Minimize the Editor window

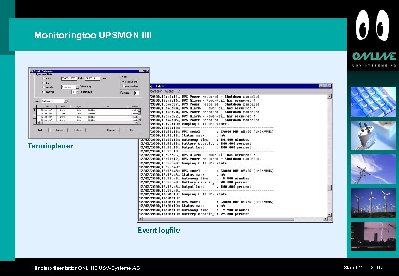[321, 86]
